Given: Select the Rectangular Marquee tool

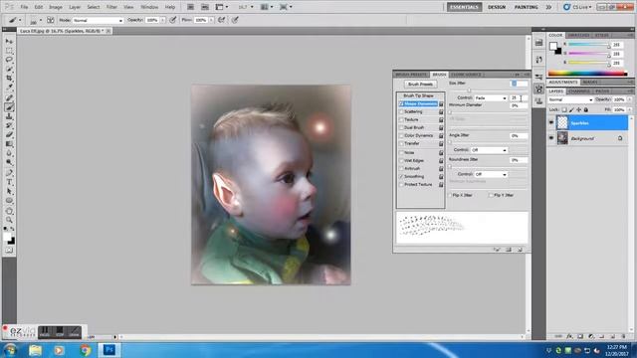Looking at the screenshot, I should (x=9, y=51).
